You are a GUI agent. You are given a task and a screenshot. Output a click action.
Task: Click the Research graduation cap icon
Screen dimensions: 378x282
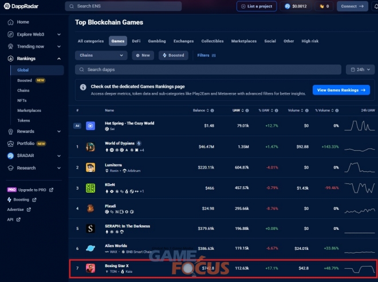(x=10, y=168)
